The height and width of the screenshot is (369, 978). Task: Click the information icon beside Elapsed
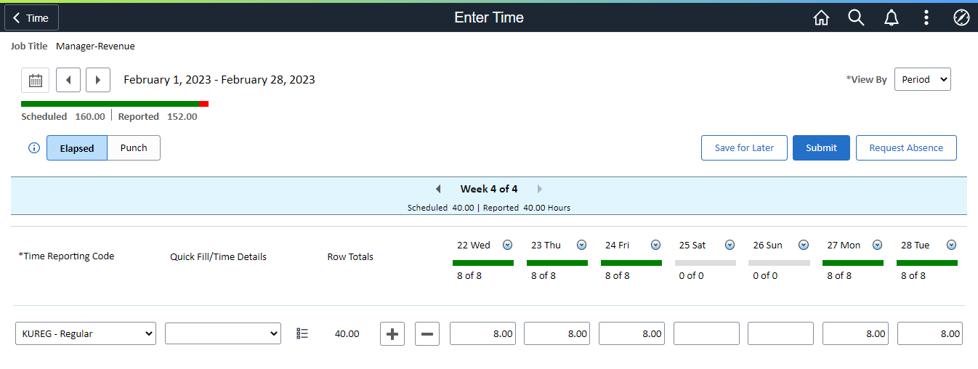pyautogui.click(x=33, y=148)
